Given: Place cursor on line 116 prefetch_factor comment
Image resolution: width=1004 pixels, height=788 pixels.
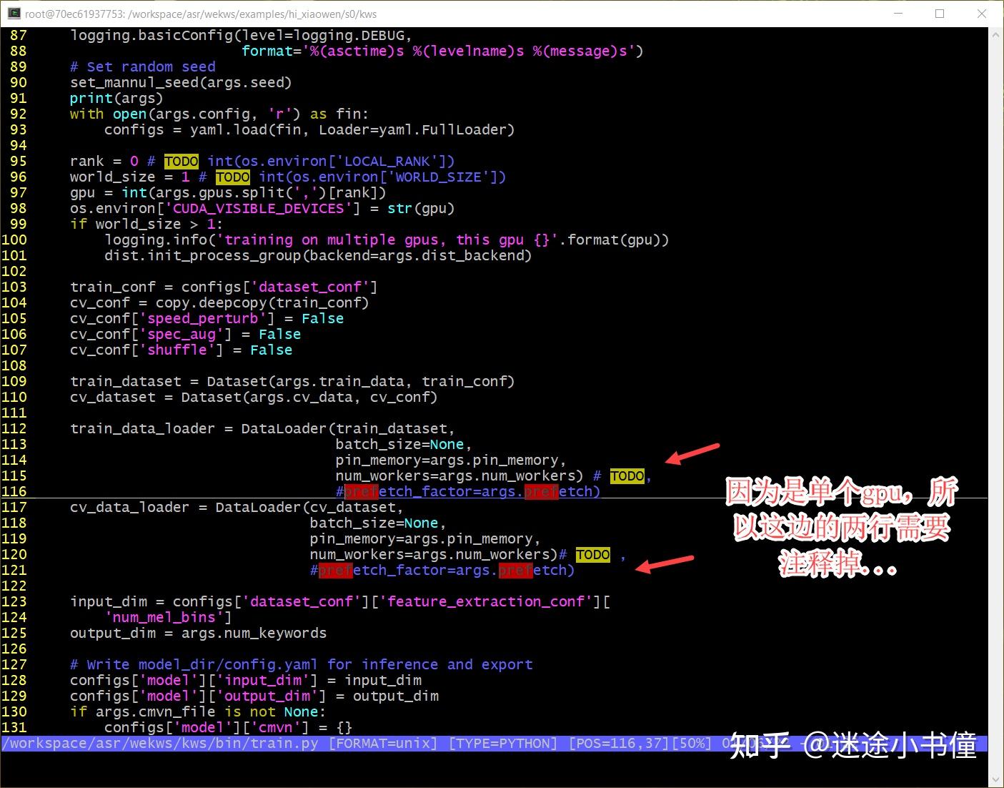Looking at the screenshot, I should point(468,491).
